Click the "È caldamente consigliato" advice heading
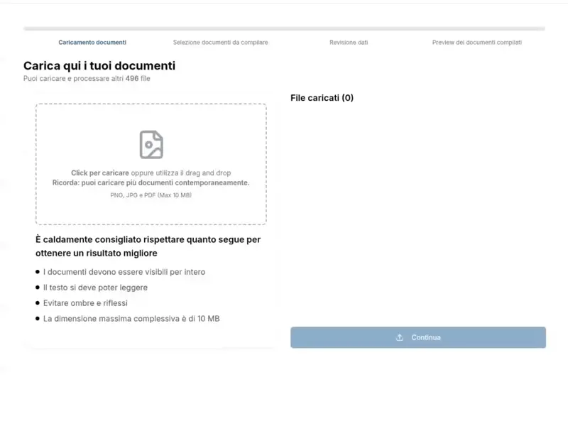Image resolution: width=568 pixels, height=426 pixels. (146, 245)
